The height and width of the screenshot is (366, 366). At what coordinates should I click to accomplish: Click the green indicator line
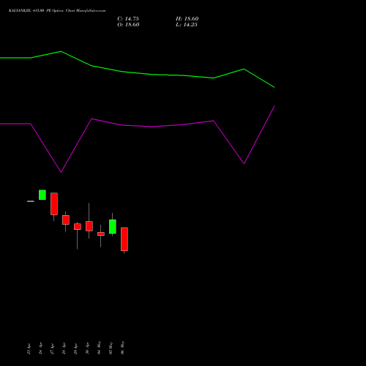pyautogui.click(x=152, y=75)
